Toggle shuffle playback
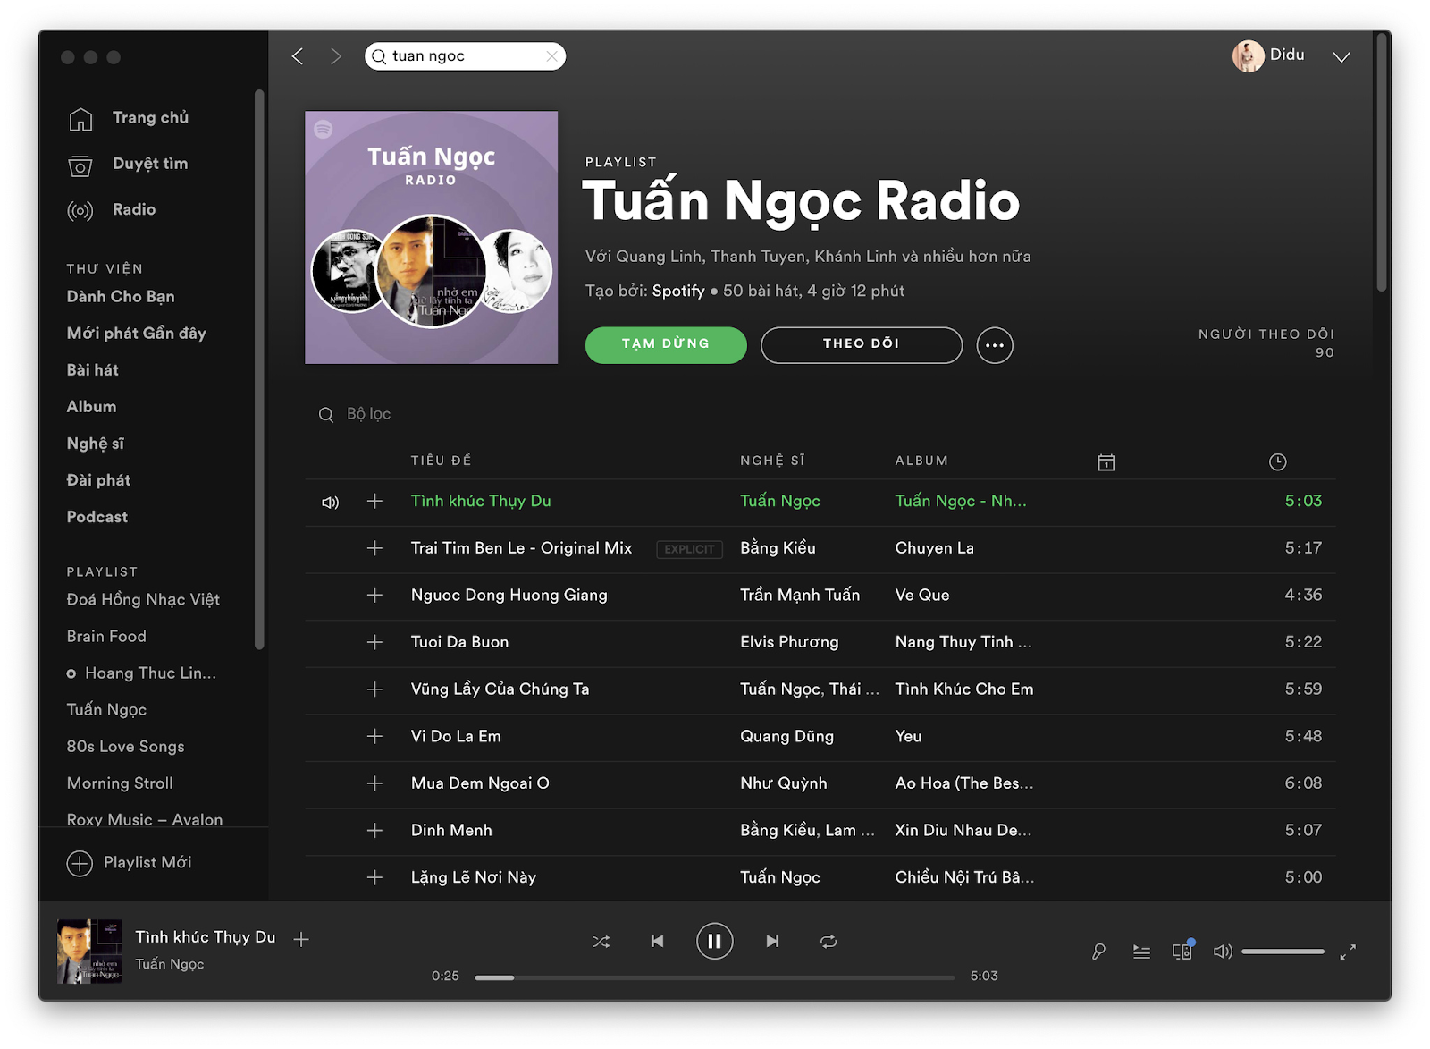The image size is (1430, 1049). pyautogui.click(x=601, y=942)
